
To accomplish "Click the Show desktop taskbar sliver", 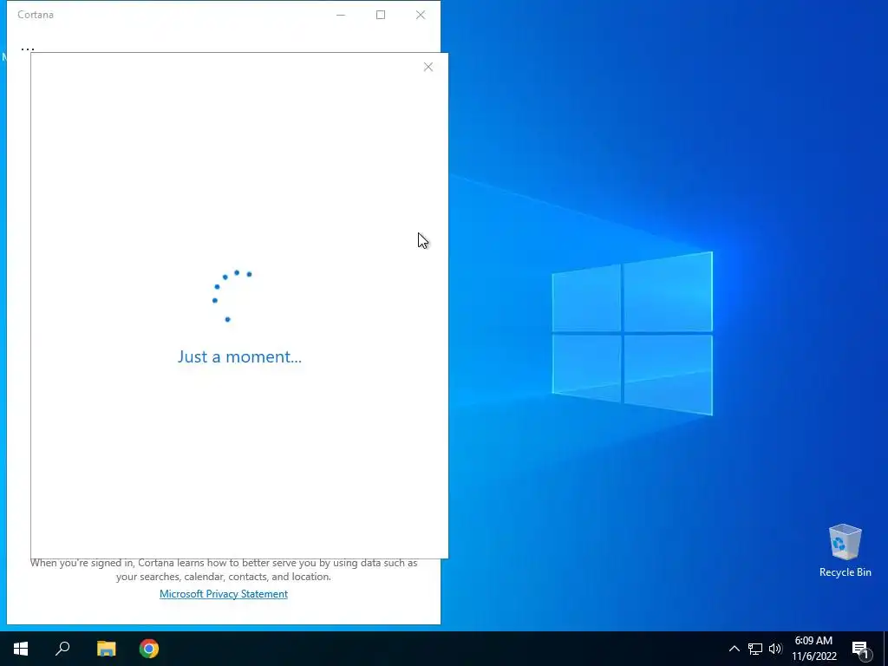I will (x=885, y=649).
